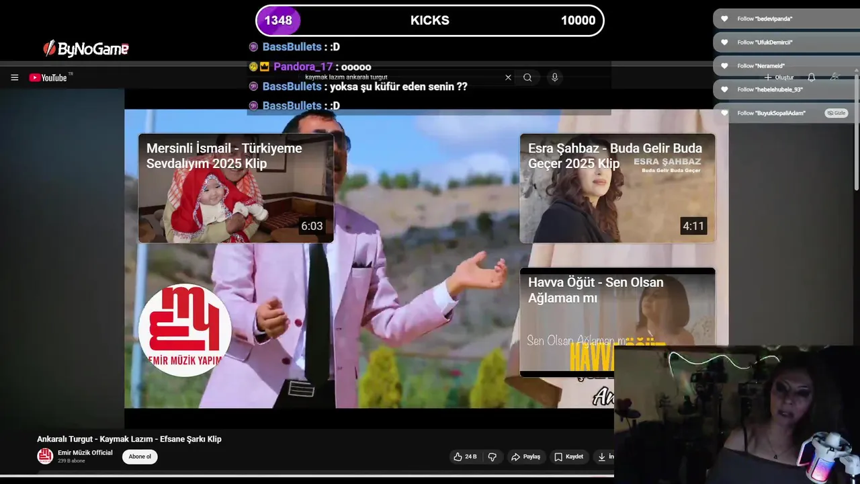Image resolution: width=860 pixels, height=484 pixels.
Task: Share the video via Paylaş
Action: pos(525,456)
